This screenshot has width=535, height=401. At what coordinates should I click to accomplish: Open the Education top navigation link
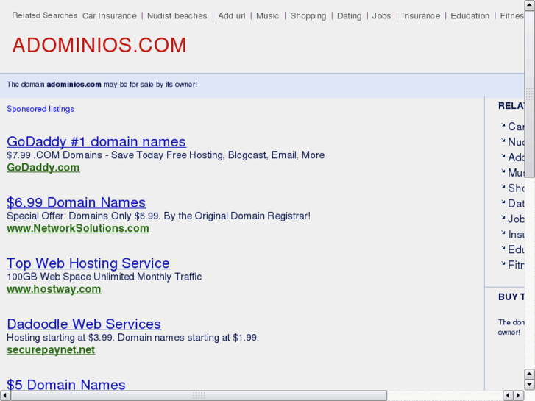(x=470, y=16)
